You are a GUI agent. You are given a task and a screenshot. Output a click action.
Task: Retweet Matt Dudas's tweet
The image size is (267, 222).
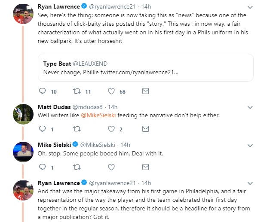click(x=77, y=129)
